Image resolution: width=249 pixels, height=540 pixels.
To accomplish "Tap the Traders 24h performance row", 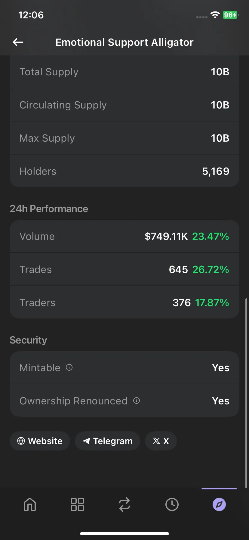I will coord(124,302).
